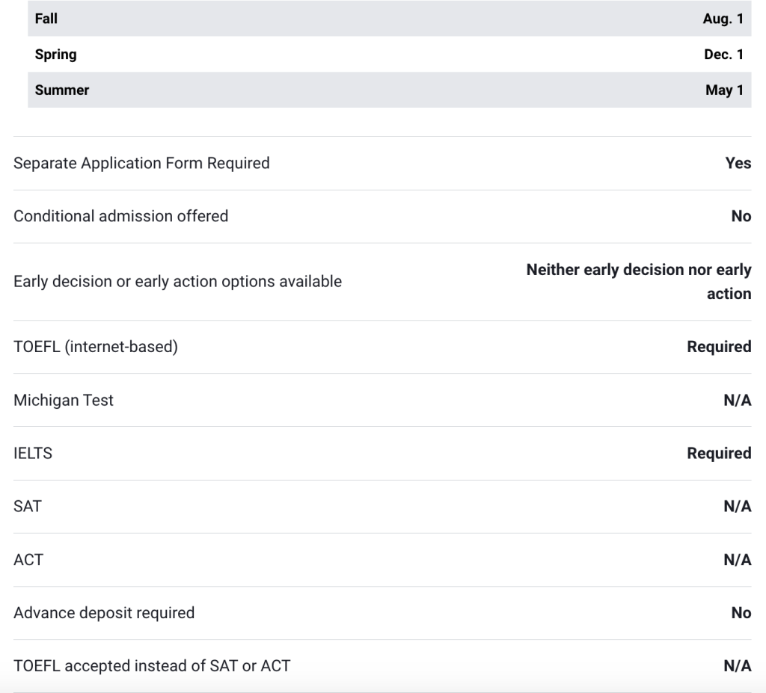The height and width of the screenshot is (693, 766).
Task: Click the No value for conditional admission
Action: pyautogui.click(x=741, y=216)
